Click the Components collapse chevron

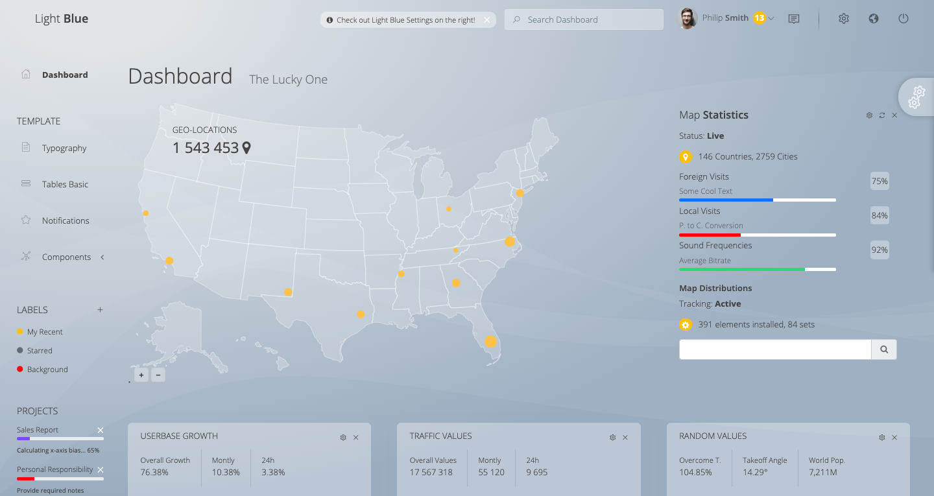tap(102, 257)
